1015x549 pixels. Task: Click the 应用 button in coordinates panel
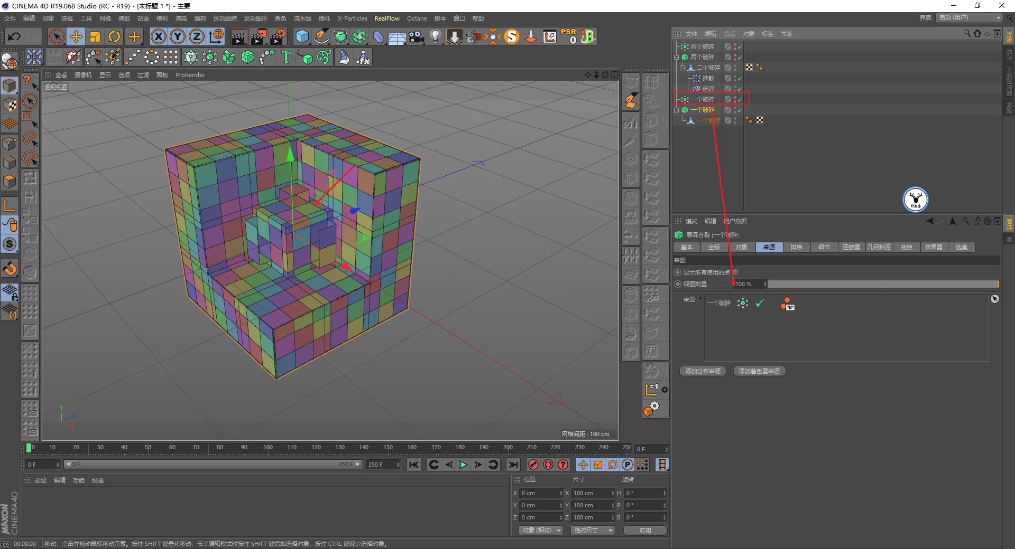click(645, 531)
